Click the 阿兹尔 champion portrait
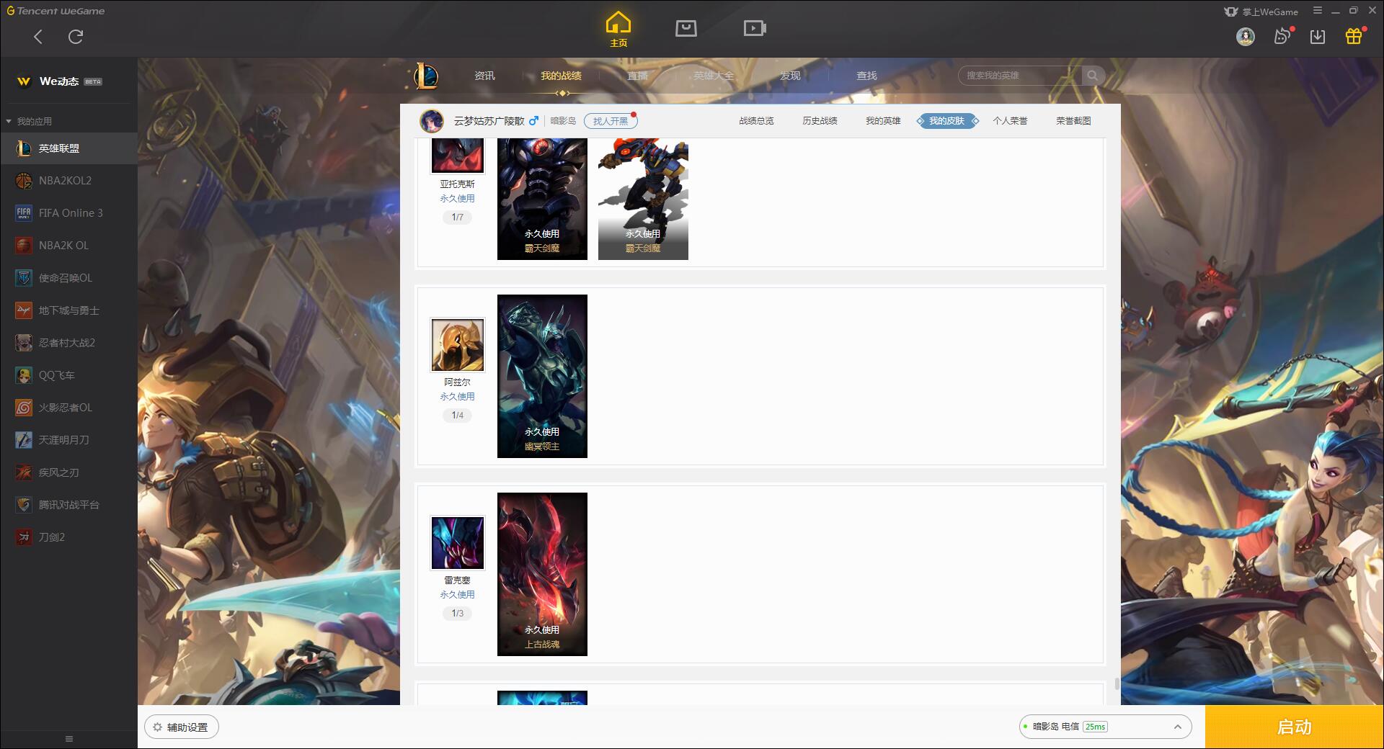Image resolution: width=1384 pixels, height=749 pixels. tap(458, 345)
